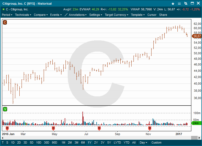Select the 1D time range
This screenshot has width=202, height=146.
[13, 142]
